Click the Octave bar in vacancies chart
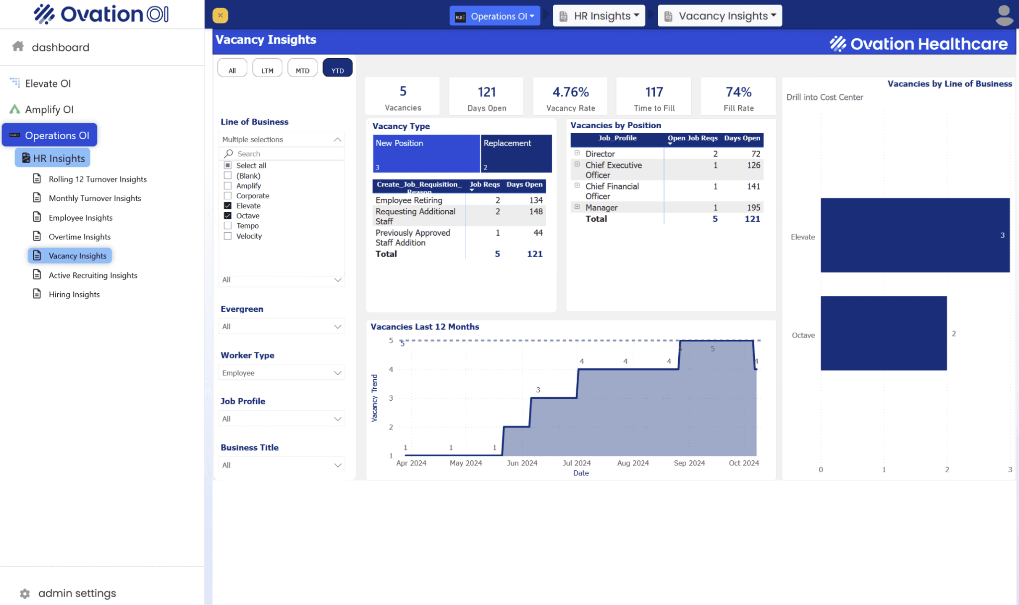The width and height of the screenshot is (1019, 605). pyautogui.click(x=884, y=333)
